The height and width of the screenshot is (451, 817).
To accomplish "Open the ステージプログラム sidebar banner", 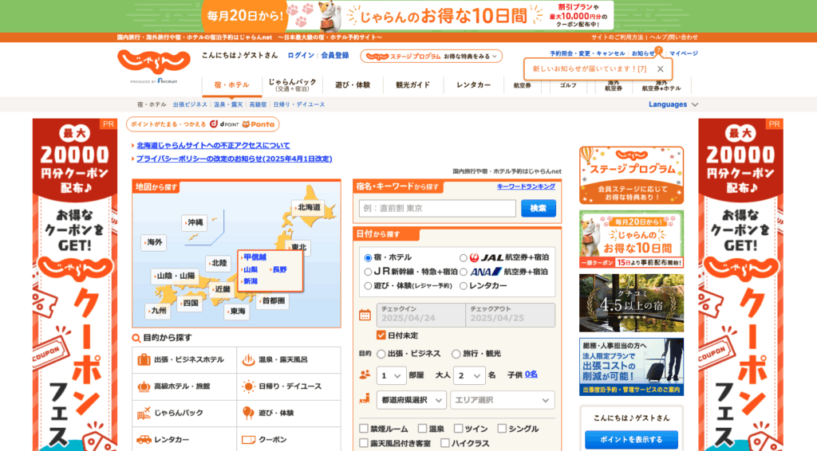I will click(631, 175).
